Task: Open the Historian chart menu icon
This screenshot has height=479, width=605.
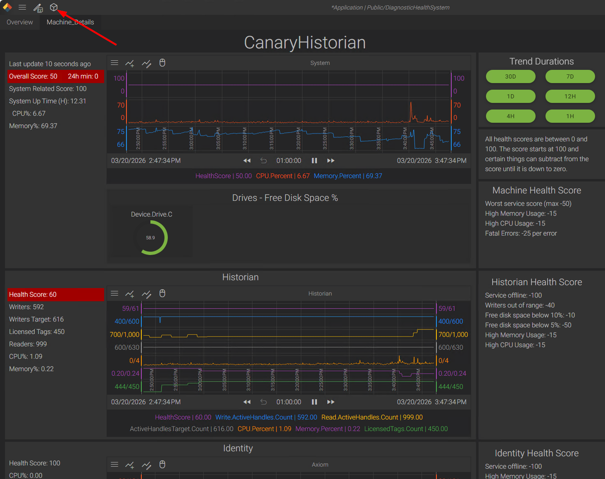Action: (114, 293)
